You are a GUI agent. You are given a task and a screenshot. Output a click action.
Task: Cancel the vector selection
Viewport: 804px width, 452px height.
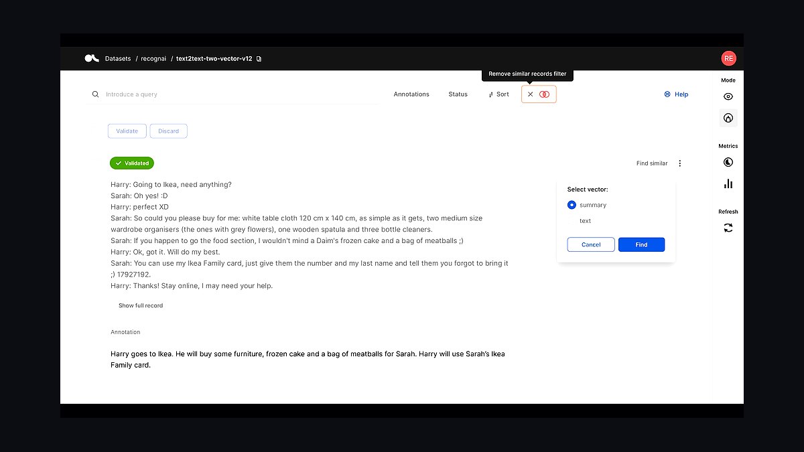[x=591, y=244]
